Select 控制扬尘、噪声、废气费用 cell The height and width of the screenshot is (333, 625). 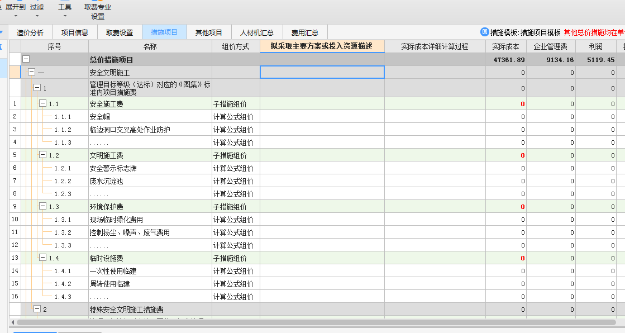pos(150,232)
